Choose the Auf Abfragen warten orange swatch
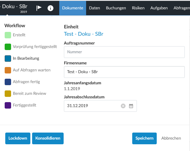 pyautogui.click(x=8, y=70)
